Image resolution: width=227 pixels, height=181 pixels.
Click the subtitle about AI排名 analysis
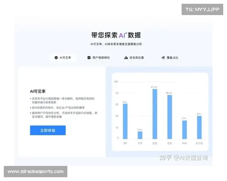[x=116, y=44]
